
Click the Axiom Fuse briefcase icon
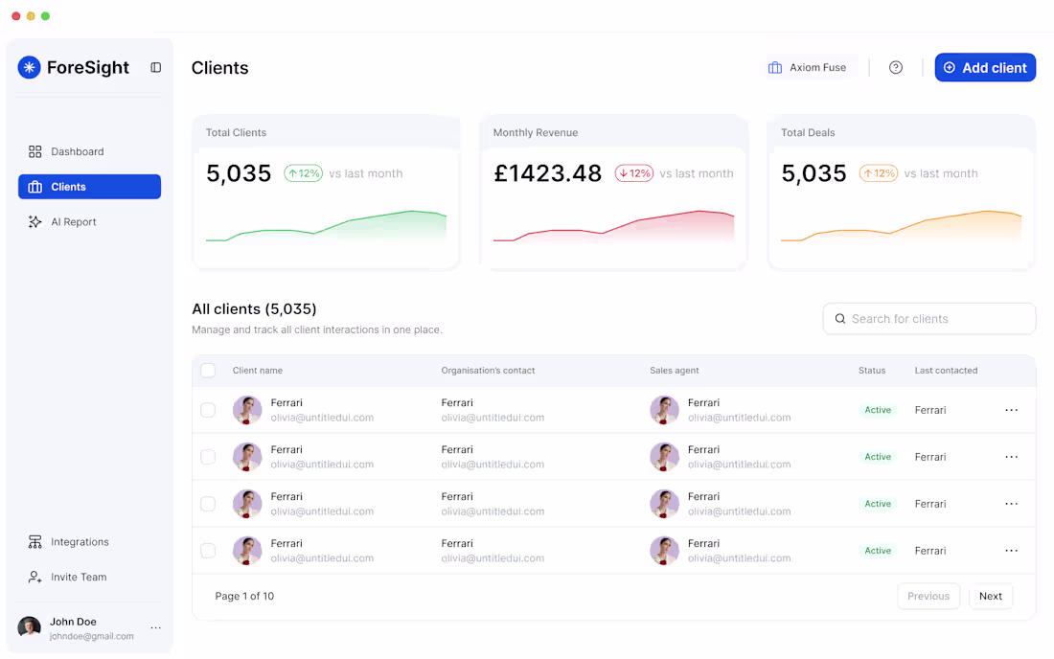click(x=774, y=67)
